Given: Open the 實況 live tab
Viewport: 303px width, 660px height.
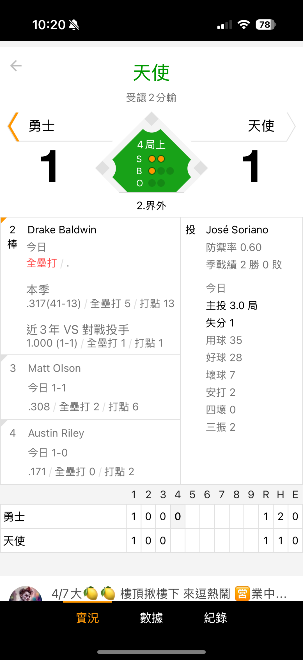Looking at the screenshot, I should point(88,618).
